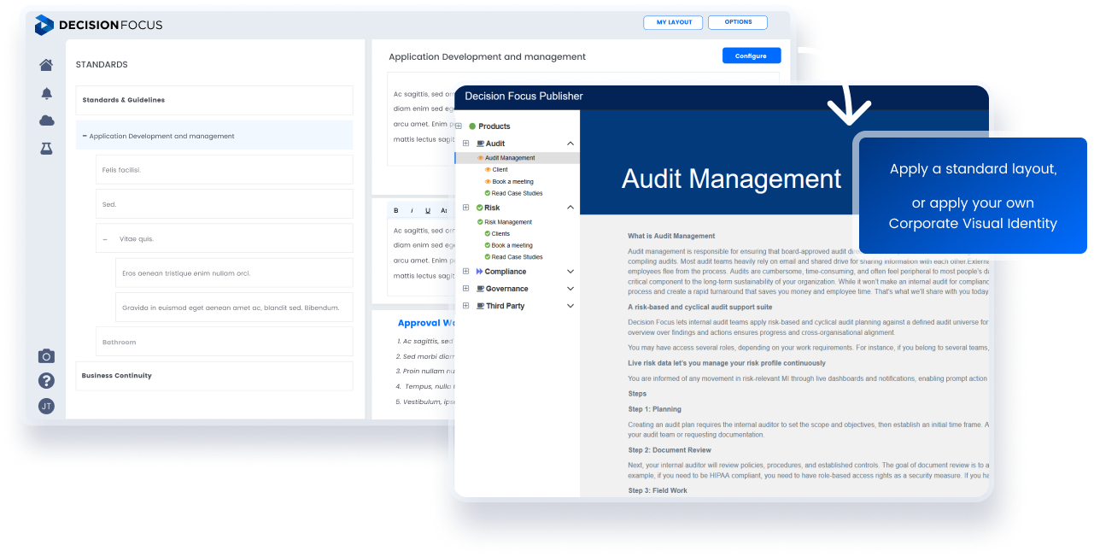Open notifications bell in the sidebar
Viewport: 1094px width, 557px height.
point(47,93)
